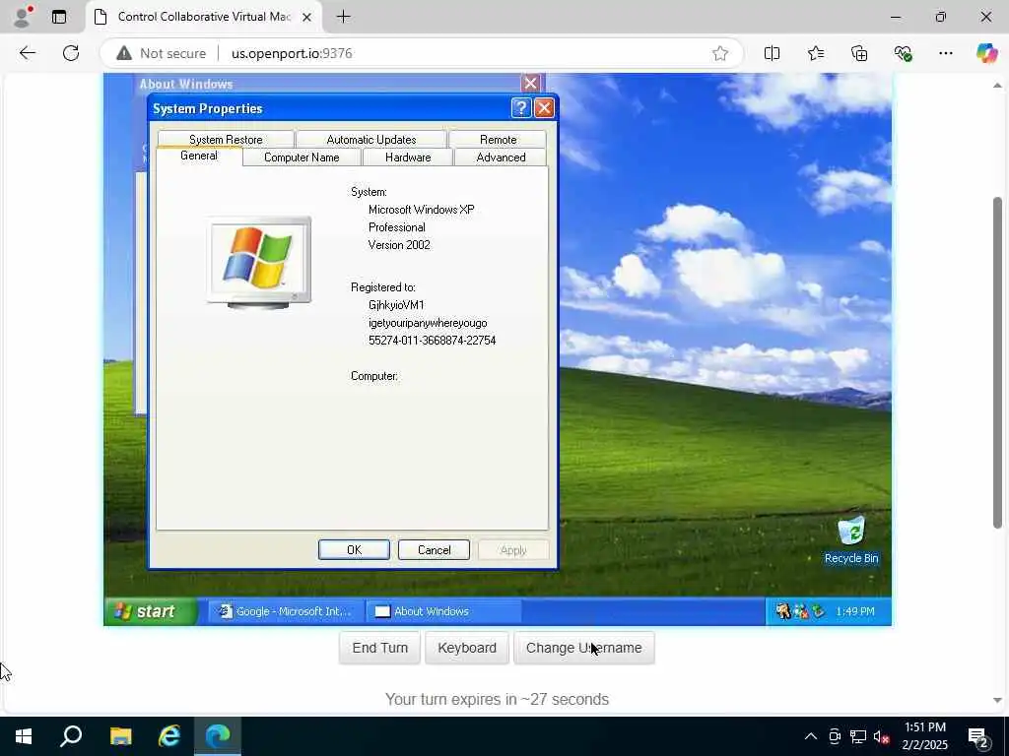Open the Copilot icon in Edge

click(x=986, y=53)
